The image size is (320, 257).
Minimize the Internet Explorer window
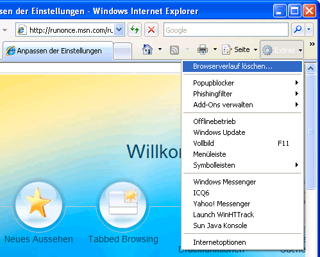280,10
